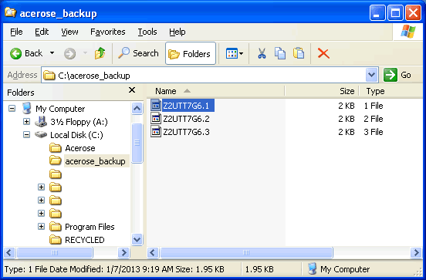
Task: Click the folder tree's vertical scrollbar thumb
Action: pyautogui.click(x=137, y=143)
